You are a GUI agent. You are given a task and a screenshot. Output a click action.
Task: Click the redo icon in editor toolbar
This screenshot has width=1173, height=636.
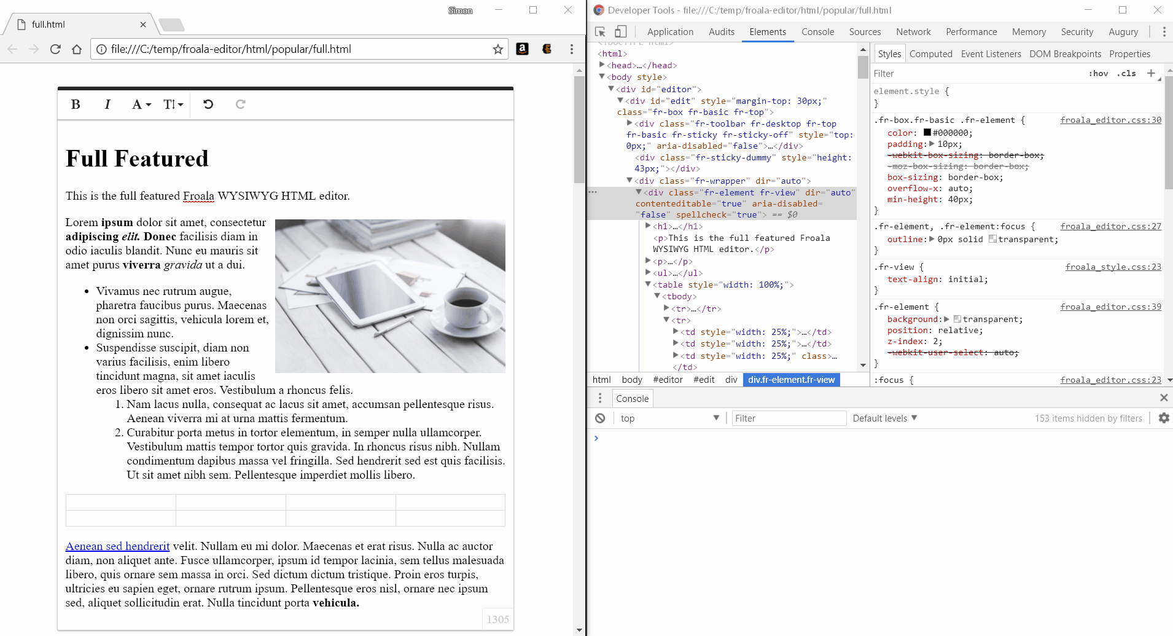click(x=240, y=104)
